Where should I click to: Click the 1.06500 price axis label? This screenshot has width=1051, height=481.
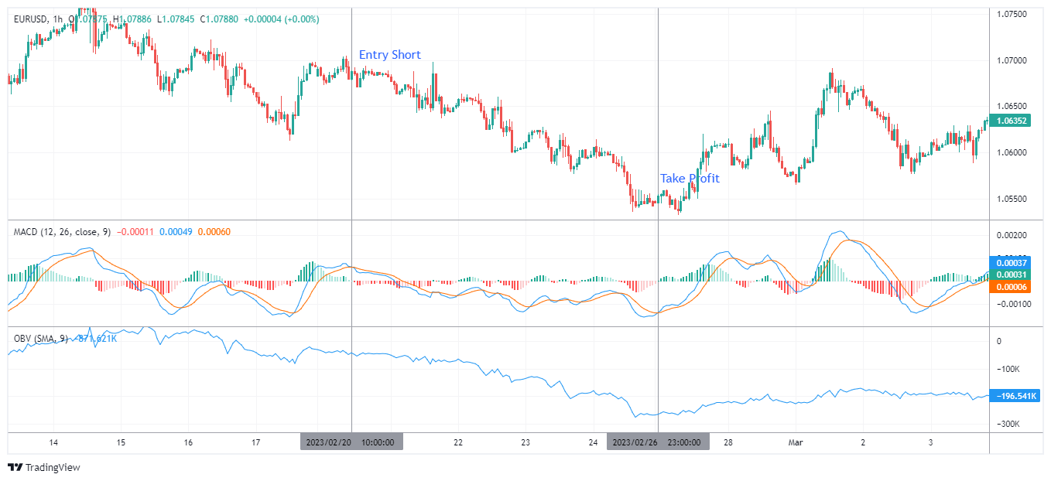pyautogui.click(x=1012, y=106)
